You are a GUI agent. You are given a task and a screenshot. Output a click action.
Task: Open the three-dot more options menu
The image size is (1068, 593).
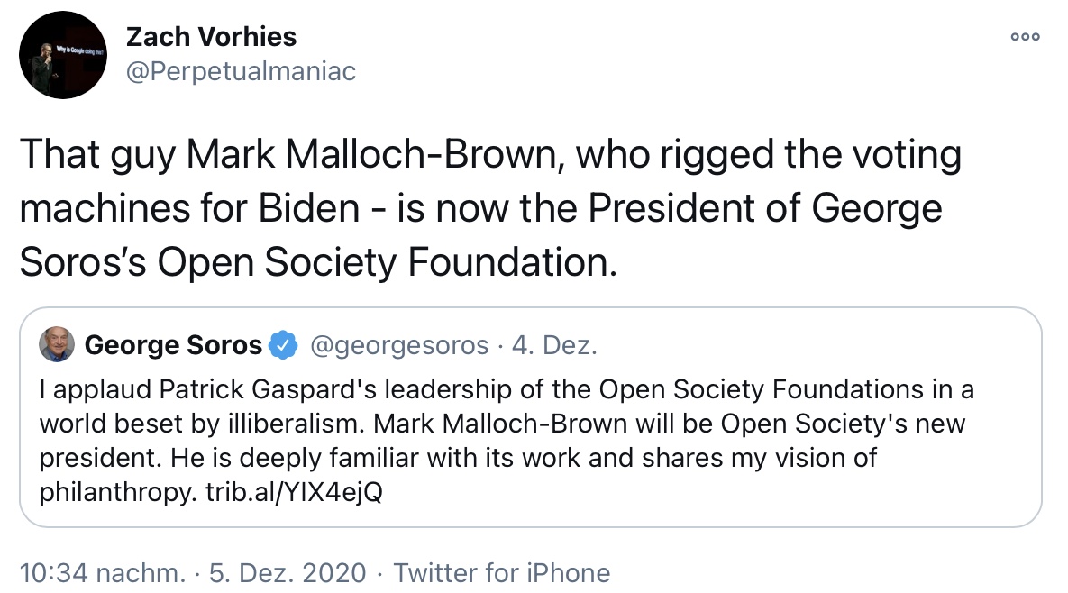(x=1025, y=37)
